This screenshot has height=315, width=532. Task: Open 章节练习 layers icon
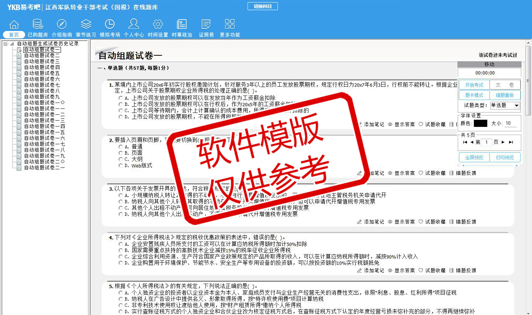86,24
